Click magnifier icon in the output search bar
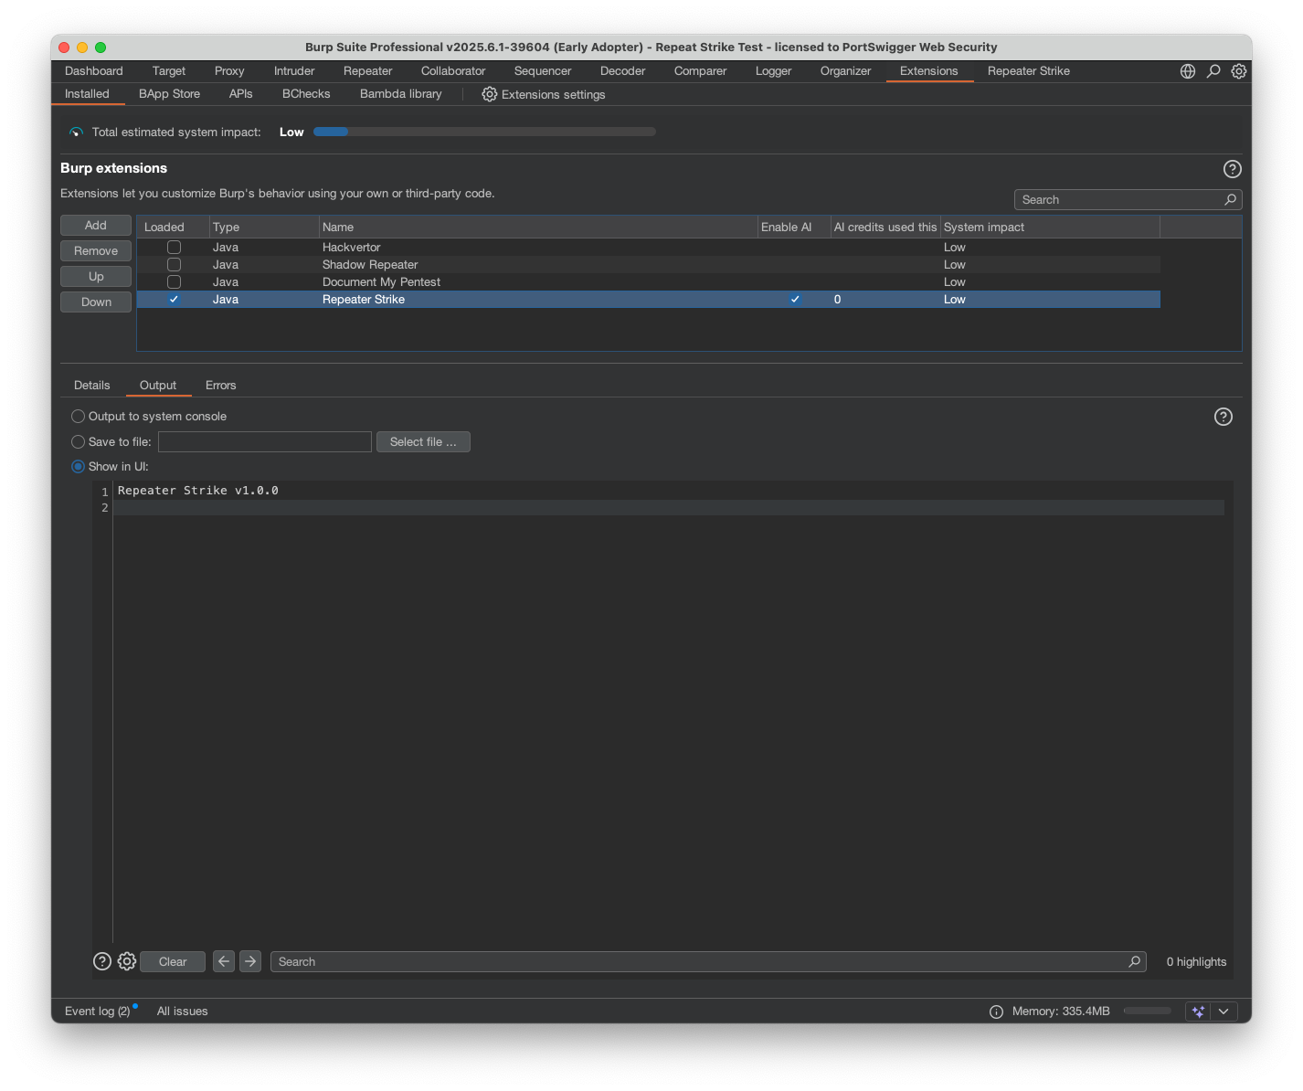This screenshot has height=1091, width=1303. (1135, 961)
